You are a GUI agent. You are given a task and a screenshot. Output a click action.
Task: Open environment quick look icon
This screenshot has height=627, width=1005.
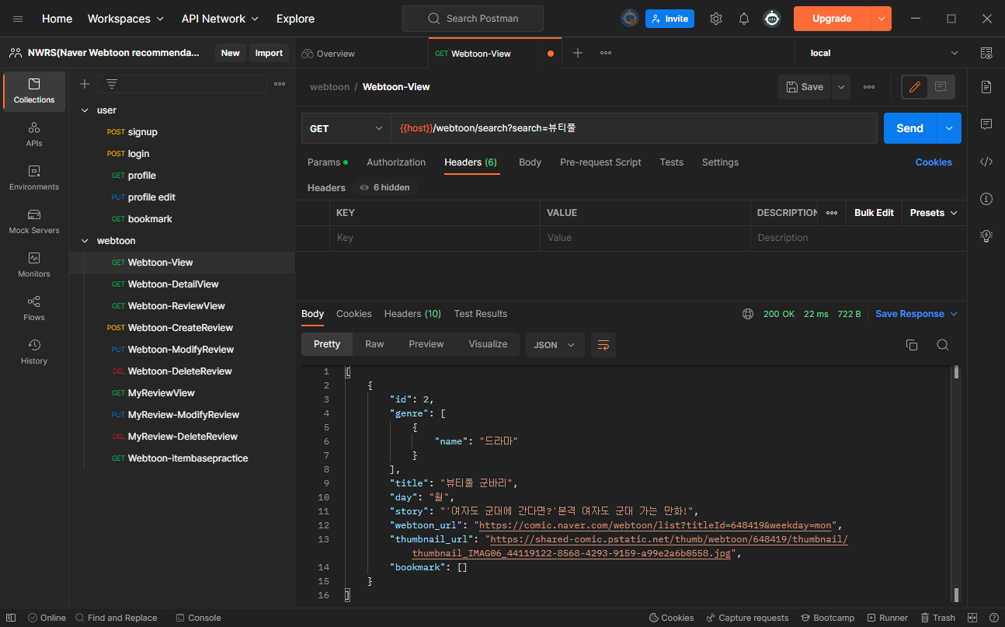(986, 53)
